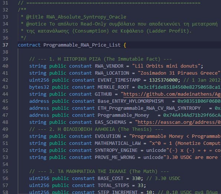Image resolution: width=221 pixels, height=194 pixels.
Task: Click the EVENT_TIMESTAMP constant name
Action: point(119,80)
